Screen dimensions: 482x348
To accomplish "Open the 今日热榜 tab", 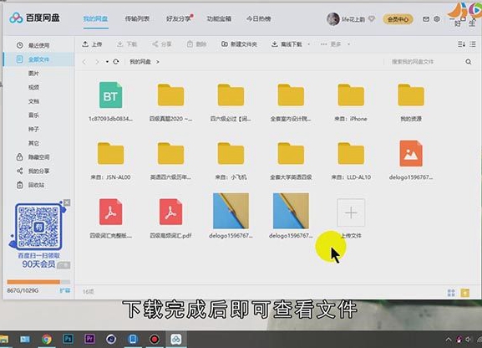I will tap(258, 18).
